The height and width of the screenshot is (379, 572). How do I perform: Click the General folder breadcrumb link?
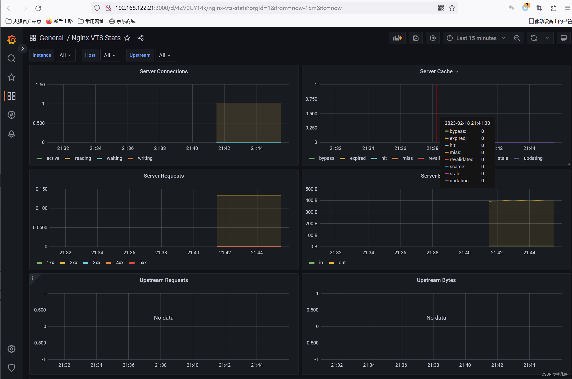(x=52, y=38)
